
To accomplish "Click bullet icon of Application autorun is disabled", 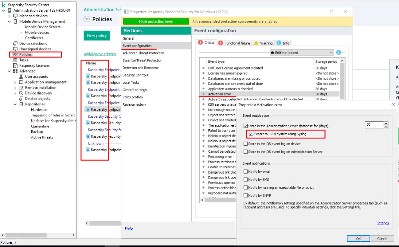I will pos(203,89).
